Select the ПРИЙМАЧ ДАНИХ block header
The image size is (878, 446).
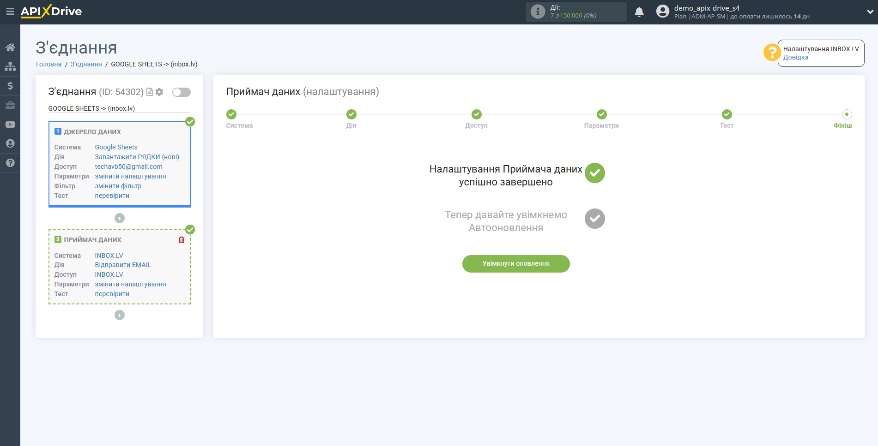(x=92, y=240)
